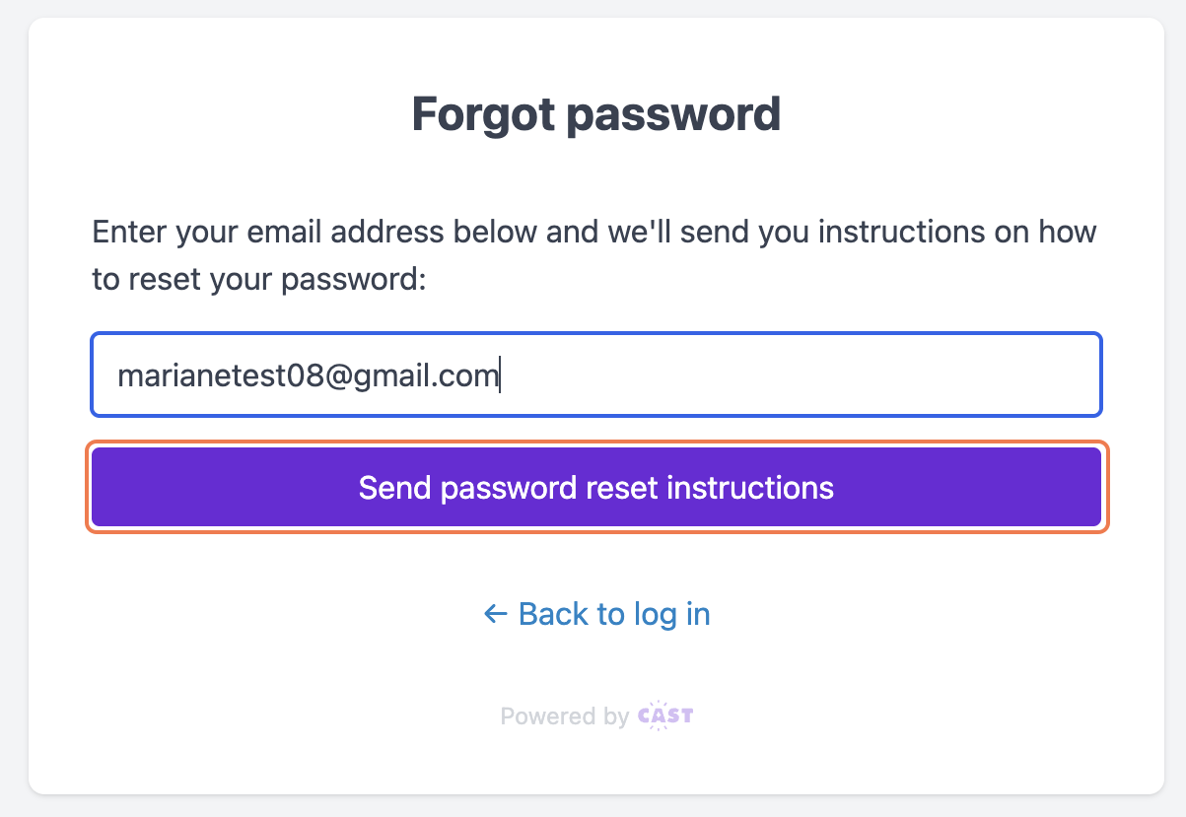
Task: Click the "to reset your password:" text line
Action: [258, 280]
